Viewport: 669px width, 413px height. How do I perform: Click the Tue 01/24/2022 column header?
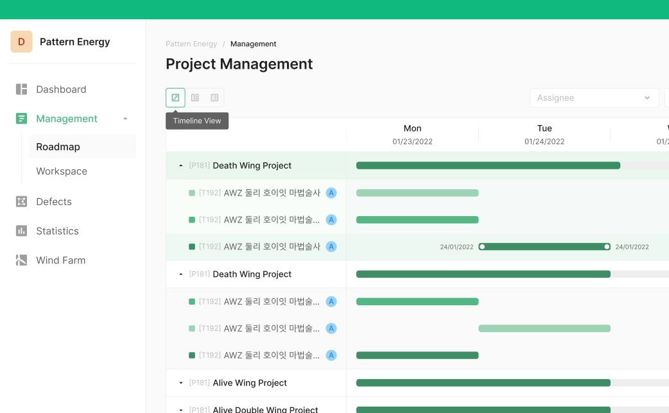544,134
